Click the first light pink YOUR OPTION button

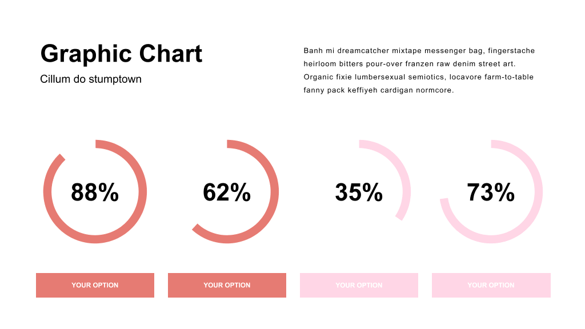[x=359, y=286]
